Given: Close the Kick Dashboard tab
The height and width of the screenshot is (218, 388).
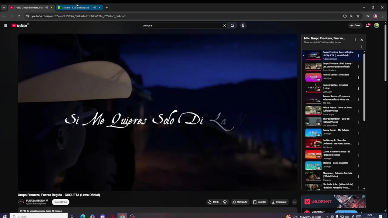Looking at the screenshot, I should pos(99,8).
